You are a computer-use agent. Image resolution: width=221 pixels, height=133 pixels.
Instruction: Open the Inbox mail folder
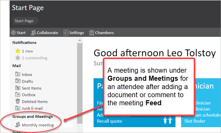tap(27, 74)
